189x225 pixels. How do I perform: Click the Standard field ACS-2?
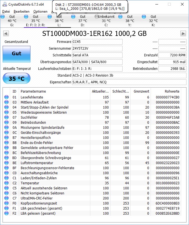click(129, 75)
